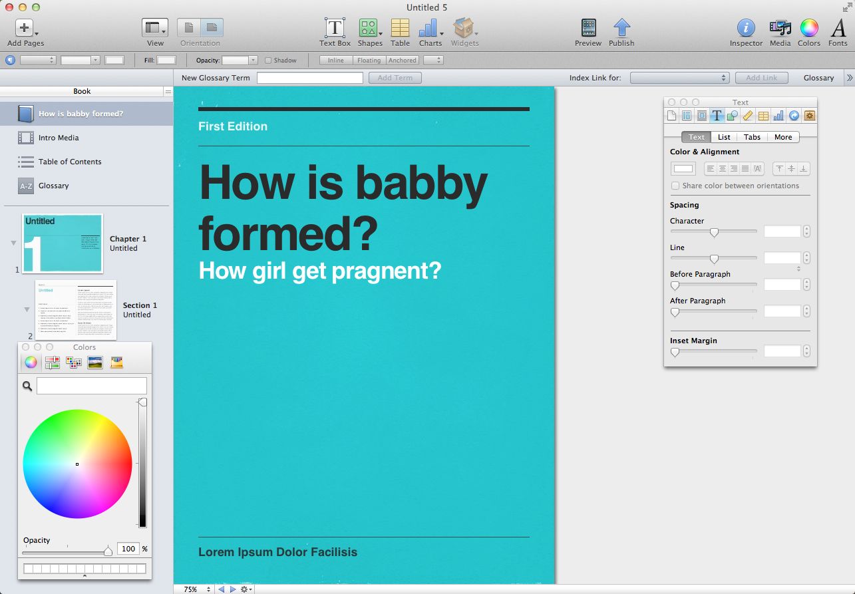The image size is (855, 594).
Task: Open the Fonts panel
Action: (838, 28)
